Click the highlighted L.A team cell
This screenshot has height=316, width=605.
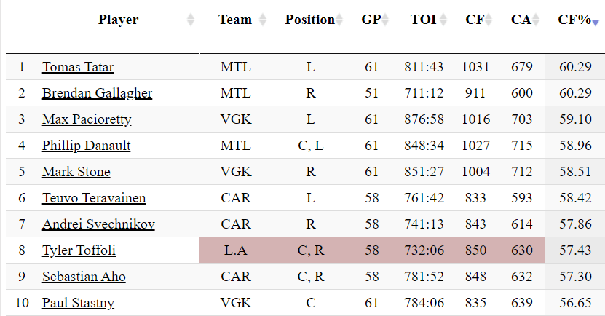click(x=235, y=250)
